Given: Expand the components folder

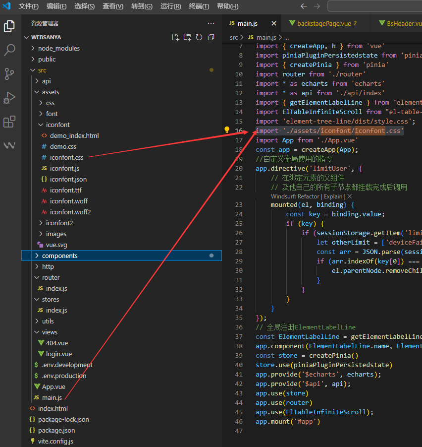Looking at the screenshot, I should click(x=121, y=255).
